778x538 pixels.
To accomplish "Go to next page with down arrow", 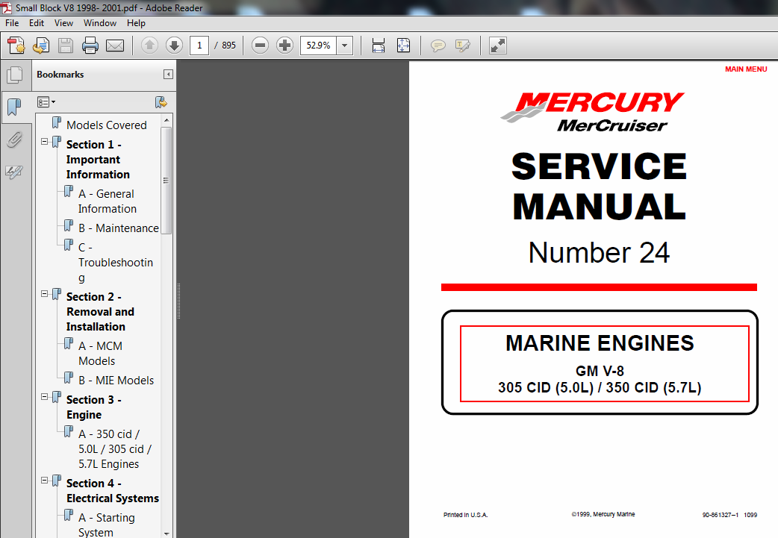I will point(174,46).
